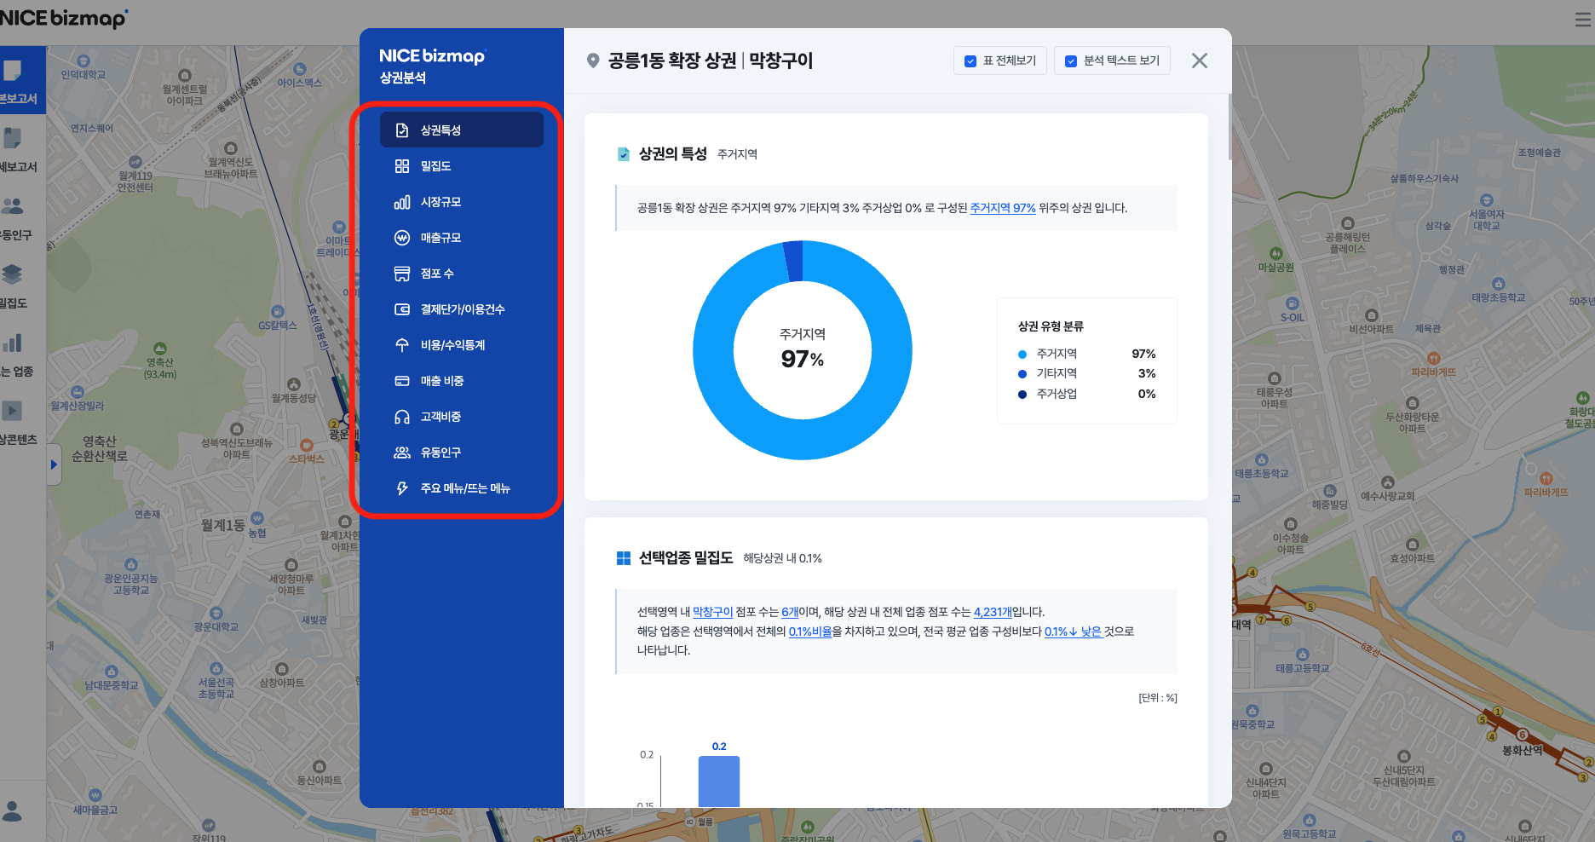
Task: Click the 영축산 (93.4m) map marker
Action: [160, 349]
